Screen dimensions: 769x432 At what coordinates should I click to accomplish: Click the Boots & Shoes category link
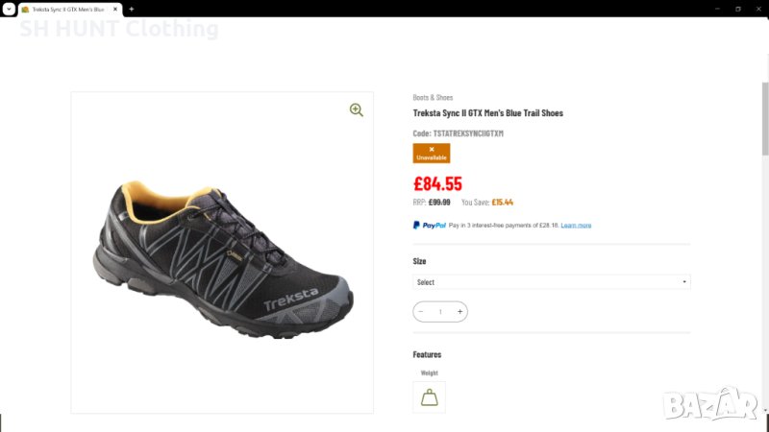coord(433,98)
